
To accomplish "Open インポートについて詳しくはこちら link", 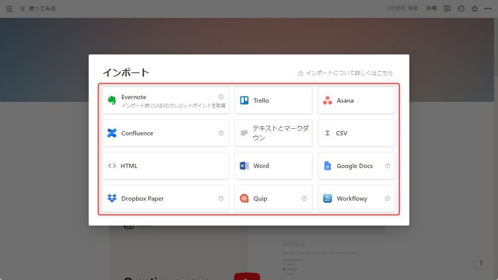I will (x=345, y=73).
